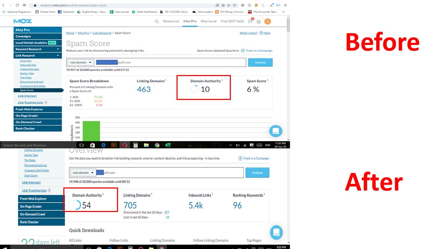Screen dimensions: 443x249
Task: Open the root domain dropdown on the Overview page
Action: [x=83, y=173]
